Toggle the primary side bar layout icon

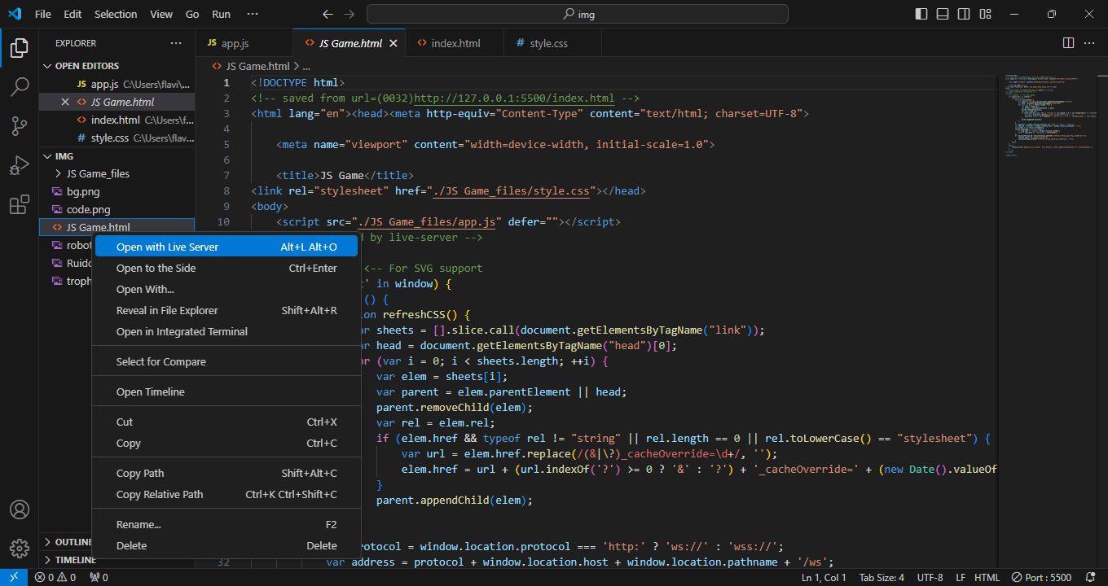click(x=921, y=14)
